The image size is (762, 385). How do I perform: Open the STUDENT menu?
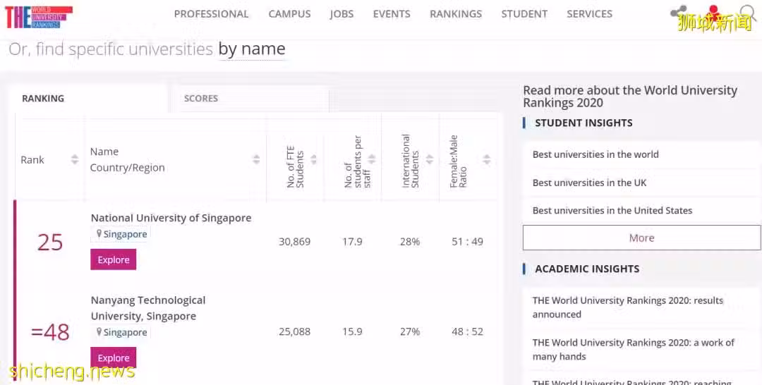tap(524, 14)
